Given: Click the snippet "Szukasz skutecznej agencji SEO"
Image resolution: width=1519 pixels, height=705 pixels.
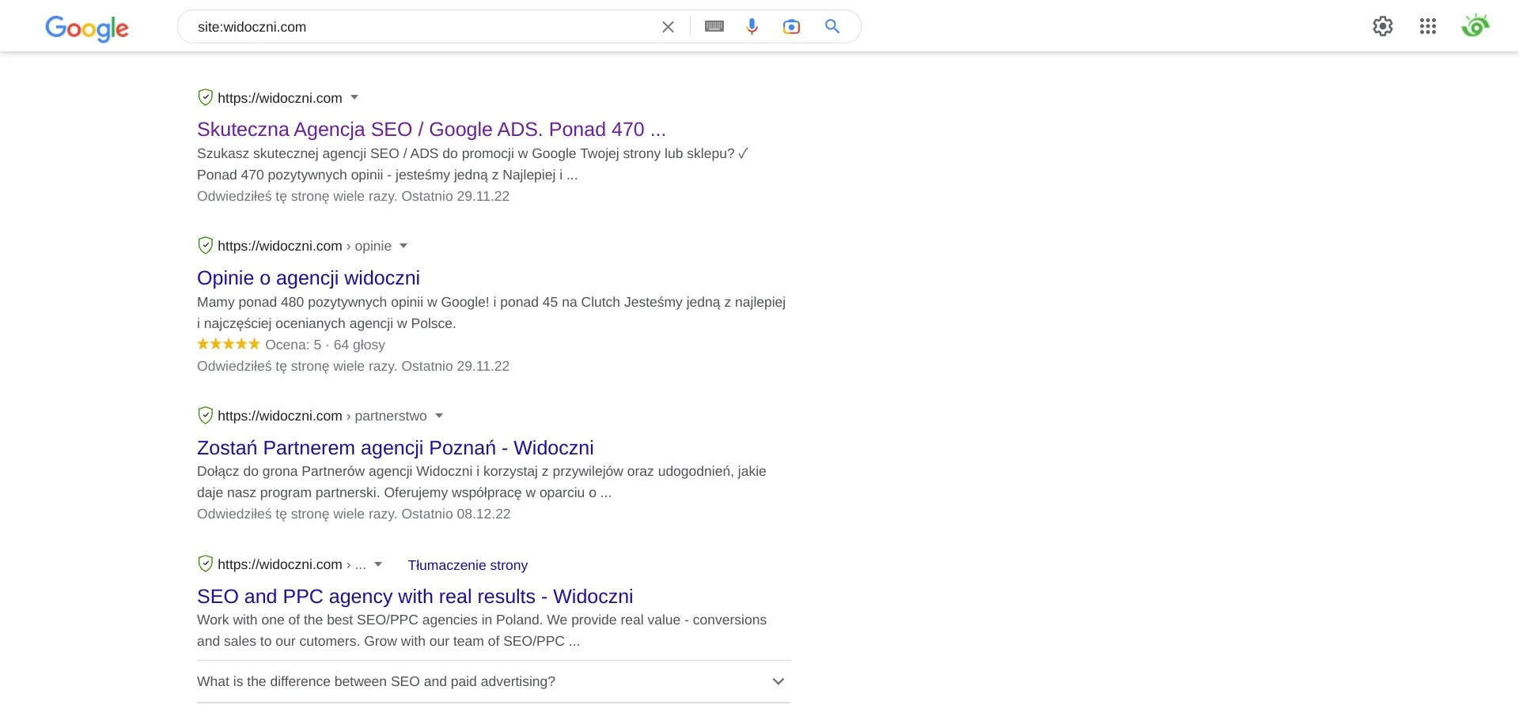Looking at the screenshot, I should (473, 164).
